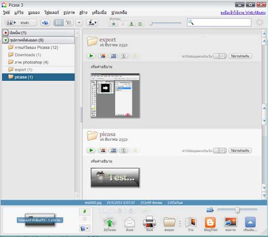Viewport: 268px width, 237px height.
Task: Toggle the uploaded photos filter
Action: point(123,24)
